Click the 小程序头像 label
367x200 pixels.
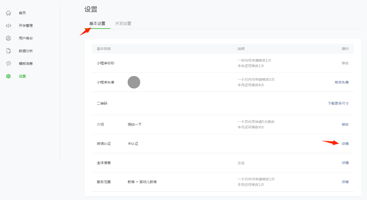(106, 82)
